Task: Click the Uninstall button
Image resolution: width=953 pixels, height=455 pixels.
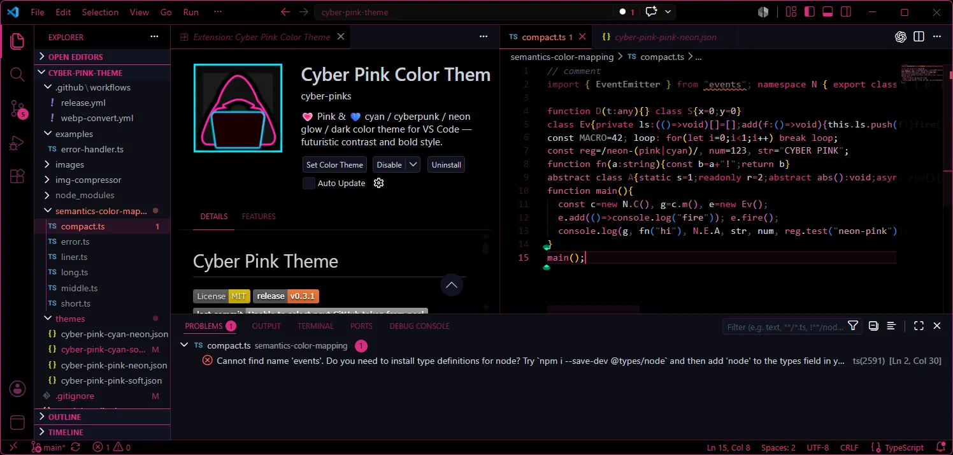Action: click(x=446, y=164)
